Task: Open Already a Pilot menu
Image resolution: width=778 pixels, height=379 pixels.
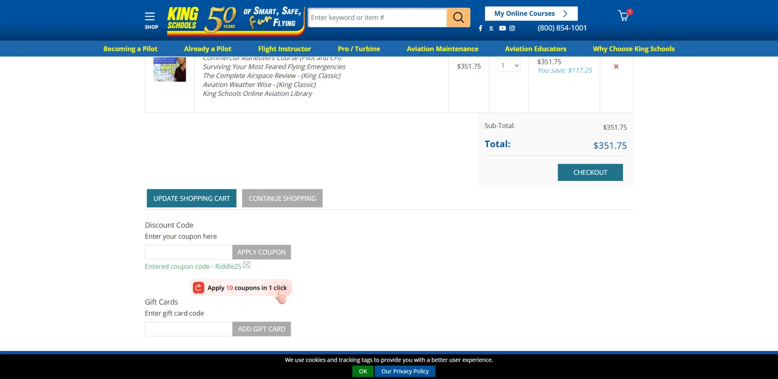Action: (x=208, y=49)
